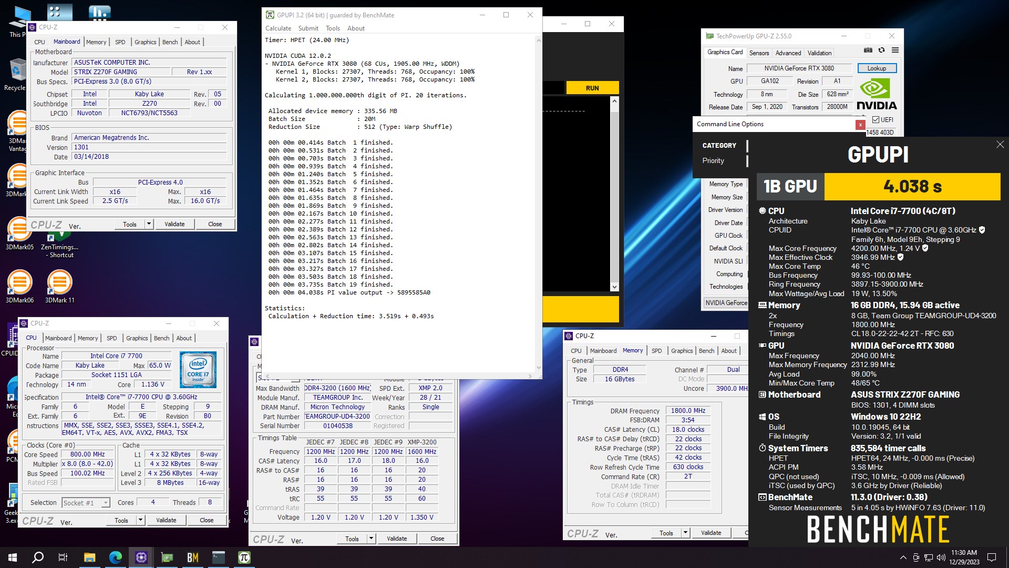Open the About menu in GPUPI
Viewport: 1009px width, 568px height.
point(356,28)
